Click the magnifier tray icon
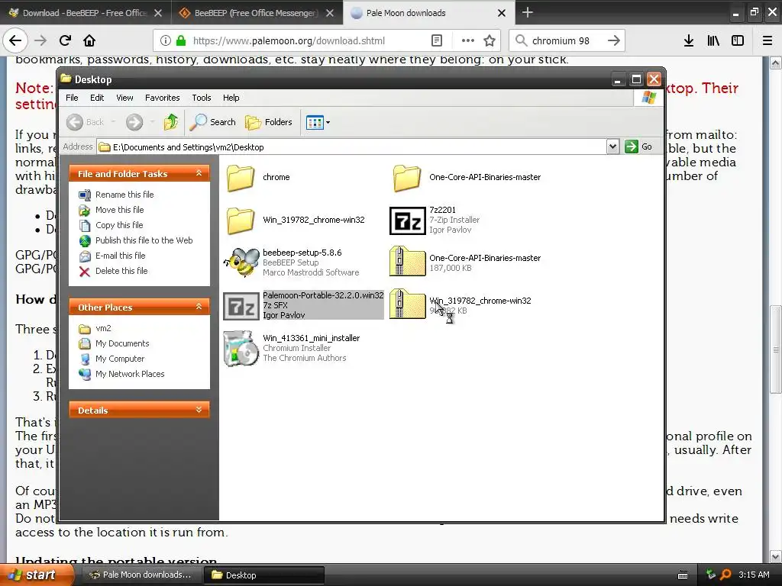 (x=726, y=575)
